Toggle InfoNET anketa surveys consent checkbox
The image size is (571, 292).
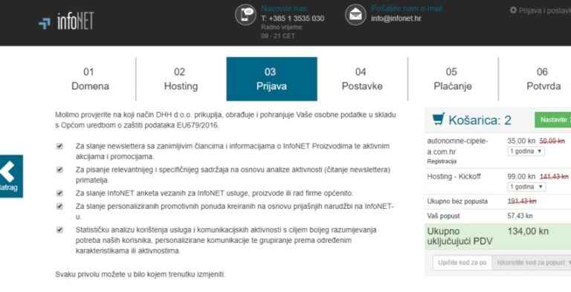[59, 193]
